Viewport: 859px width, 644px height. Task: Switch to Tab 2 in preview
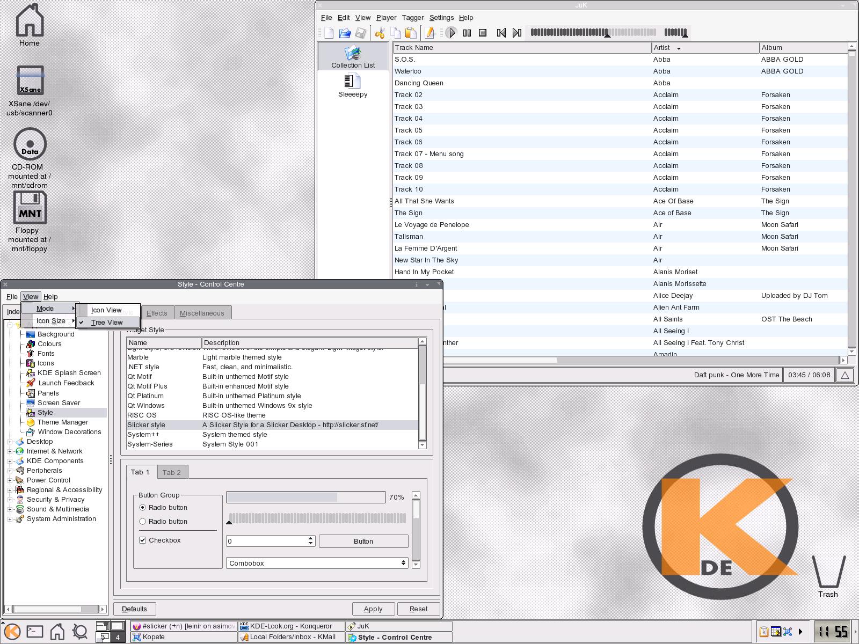[172, 472]
